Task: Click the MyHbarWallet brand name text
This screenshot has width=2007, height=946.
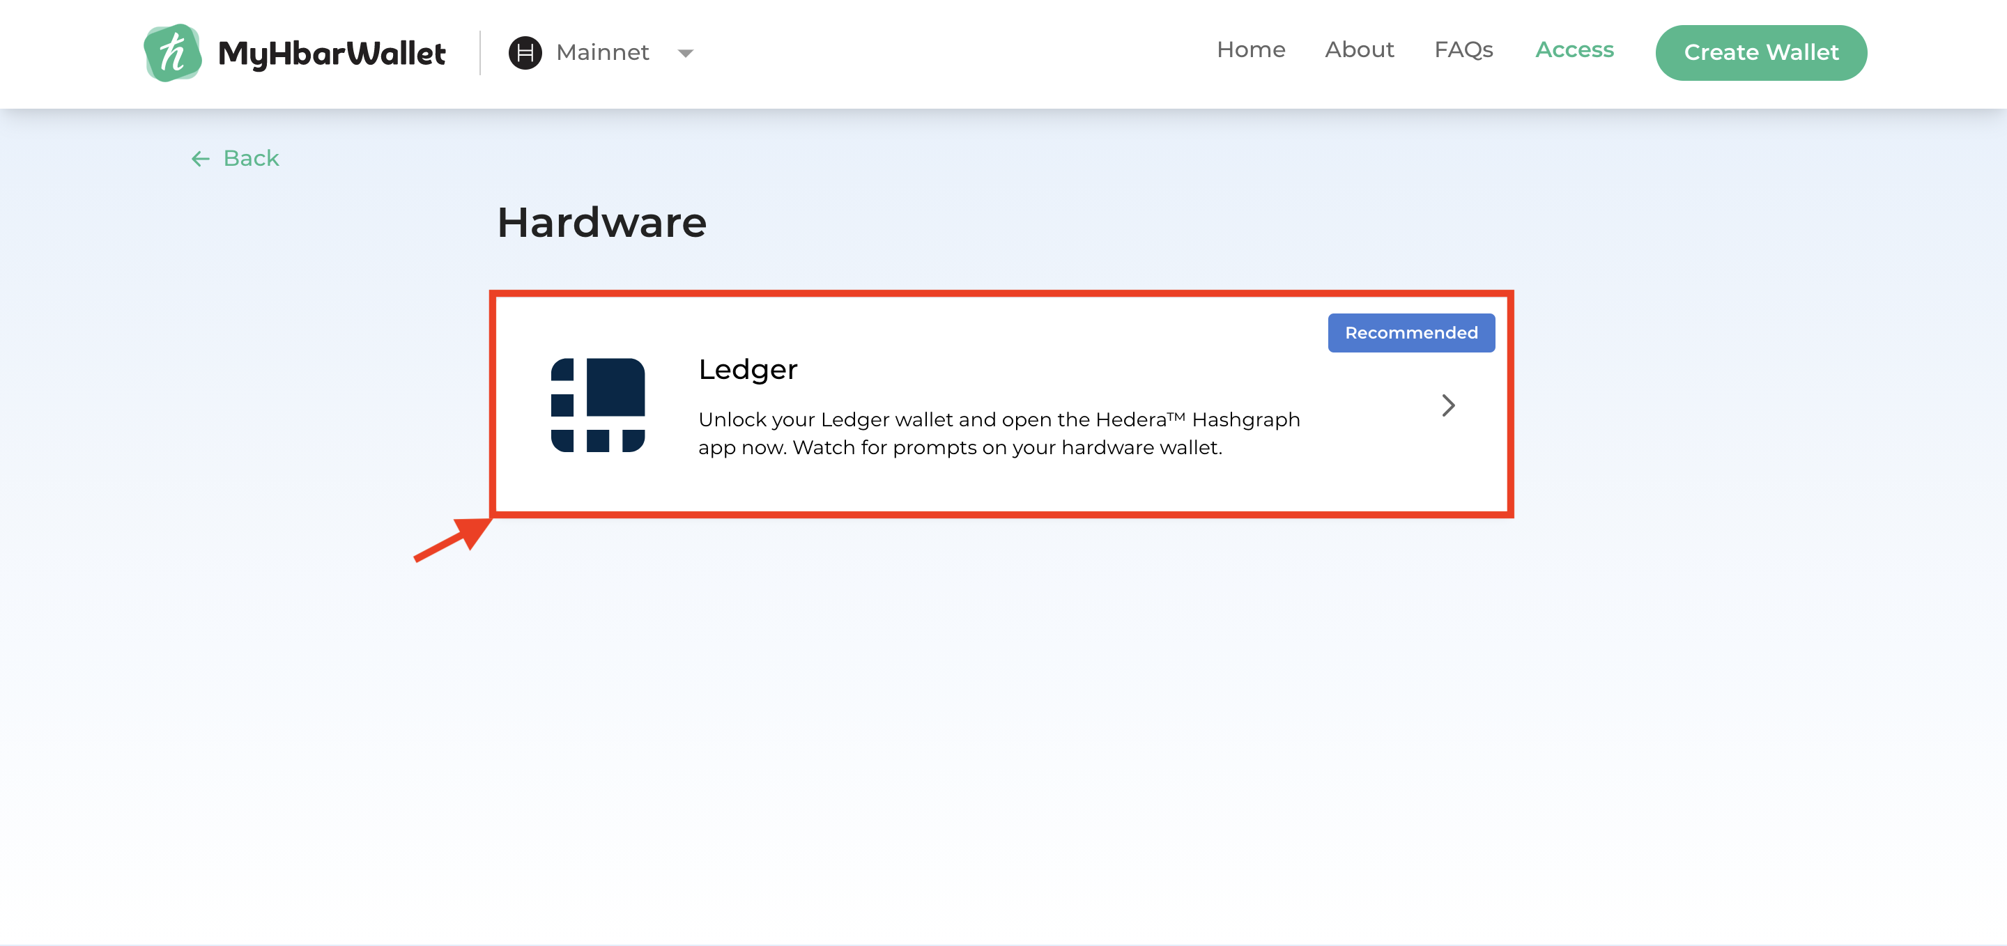Action: pyautogui.click(x=332, y=54)
